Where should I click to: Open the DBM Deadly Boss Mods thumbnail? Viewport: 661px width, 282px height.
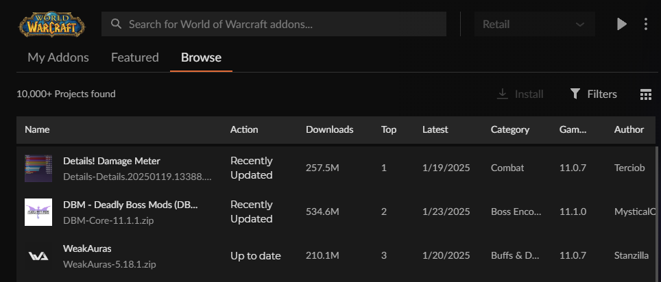(38, 212)
